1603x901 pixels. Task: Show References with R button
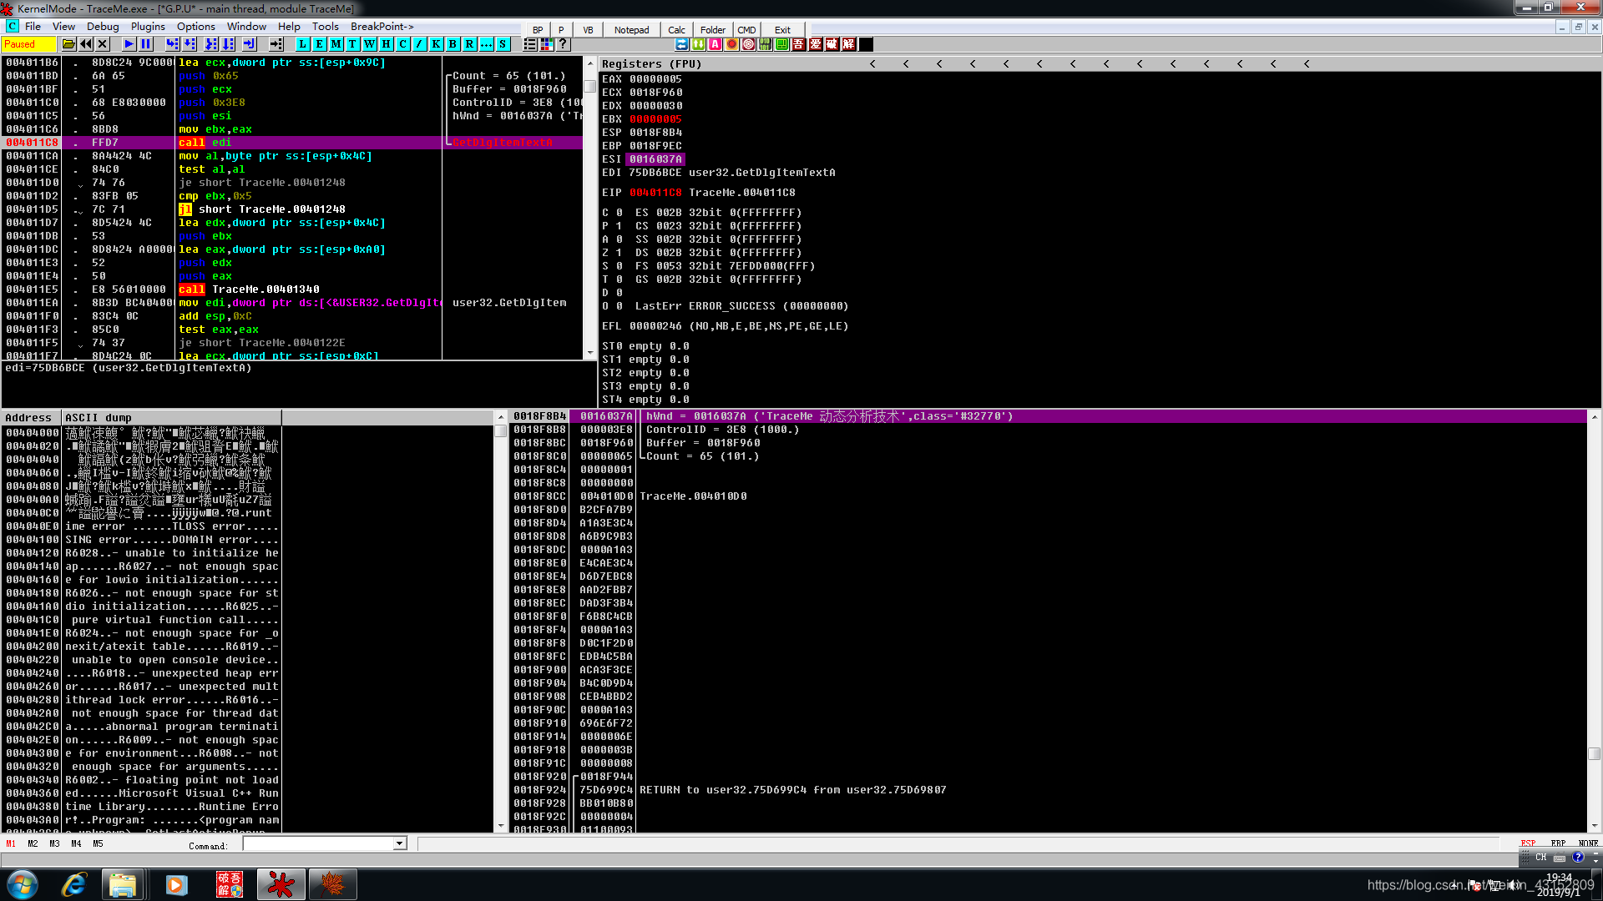click(470, 44)
